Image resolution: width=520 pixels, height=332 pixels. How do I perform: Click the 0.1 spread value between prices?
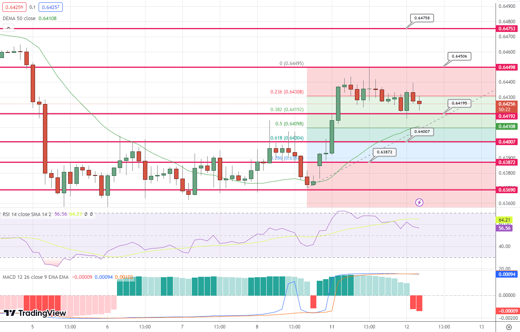coord(32,7)
